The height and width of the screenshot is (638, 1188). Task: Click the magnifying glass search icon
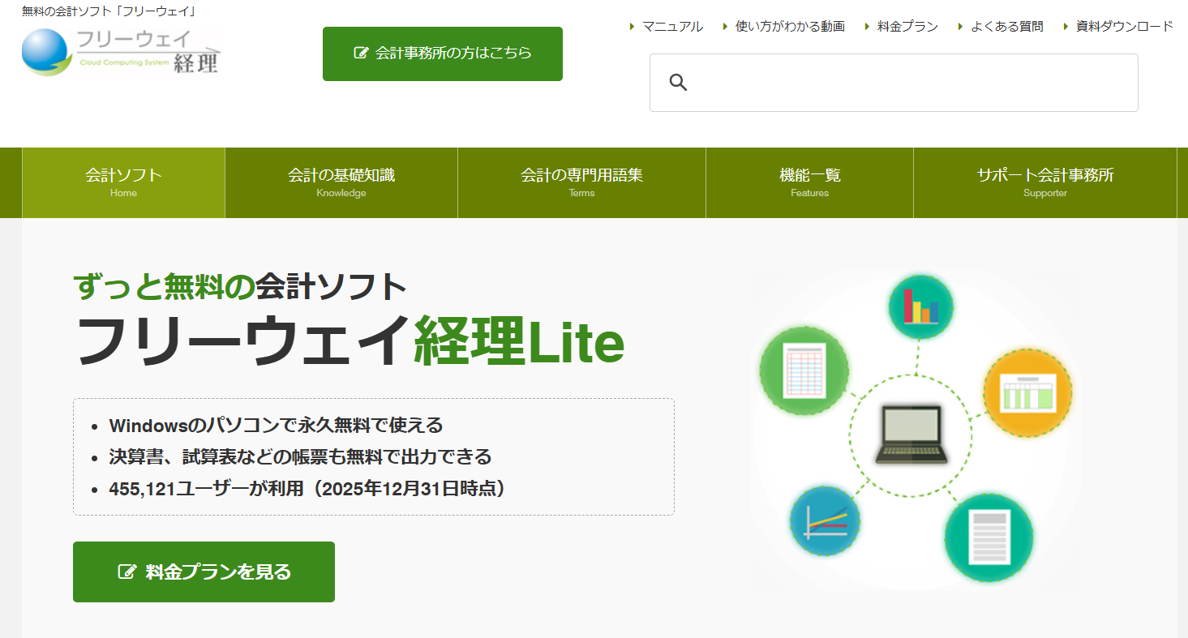[678, 82]
